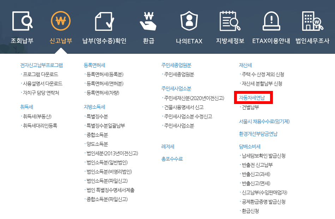The width and height of the screenshot is (335, 219).
Task: Open 전자신고납부프로그램 heading link
Action: (41, 65)
